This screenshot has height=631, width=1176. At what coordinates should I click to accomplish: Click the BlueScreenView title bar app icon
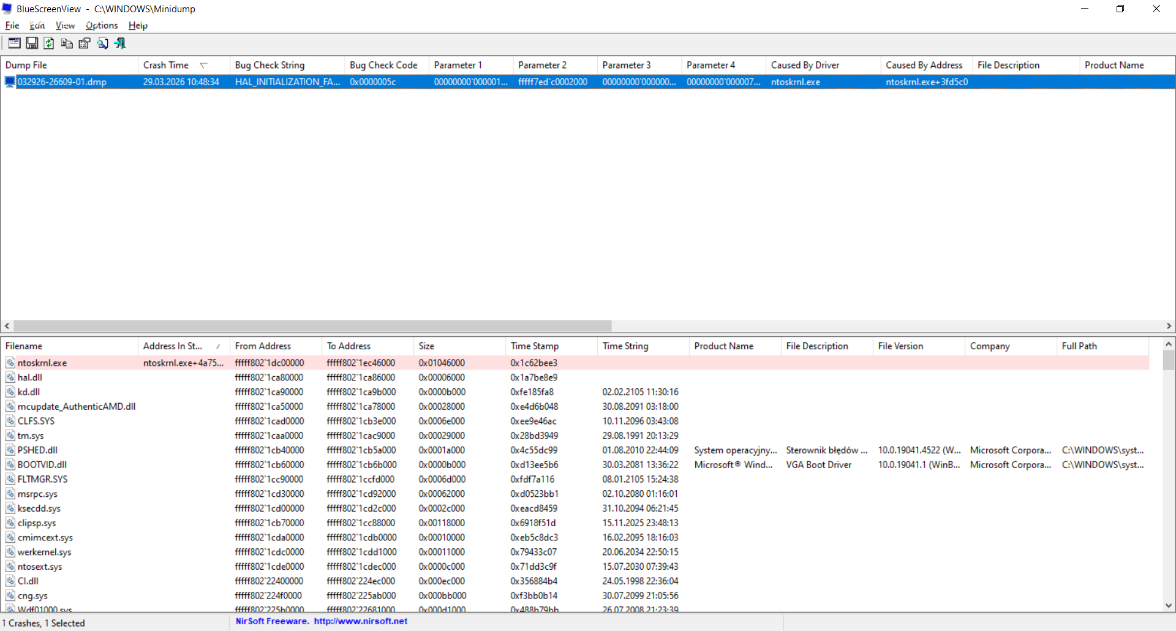click(x=7, y=9)
